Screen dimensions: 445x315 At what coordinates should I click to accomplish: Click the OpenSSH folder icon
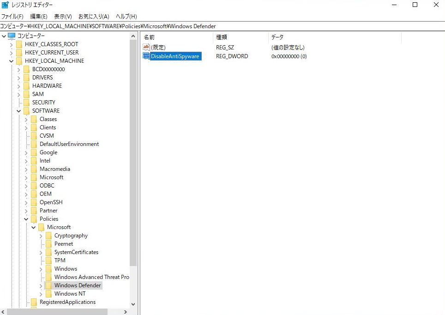pos(34,202)
